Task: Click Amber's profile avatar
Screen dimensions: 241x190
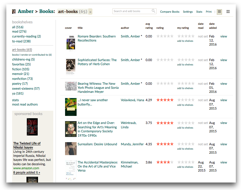Action: [14, 12]
